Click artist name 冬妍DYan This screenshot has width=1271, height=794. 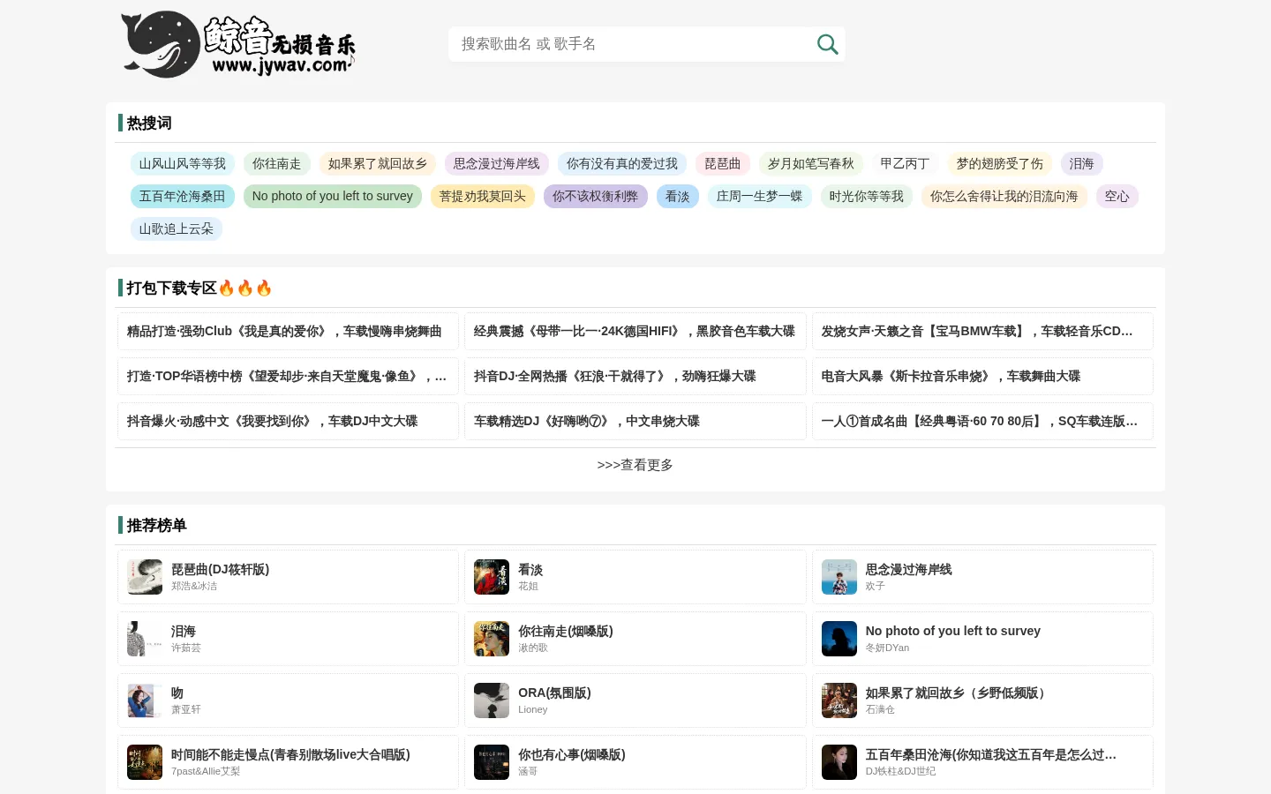coord(887,648)
